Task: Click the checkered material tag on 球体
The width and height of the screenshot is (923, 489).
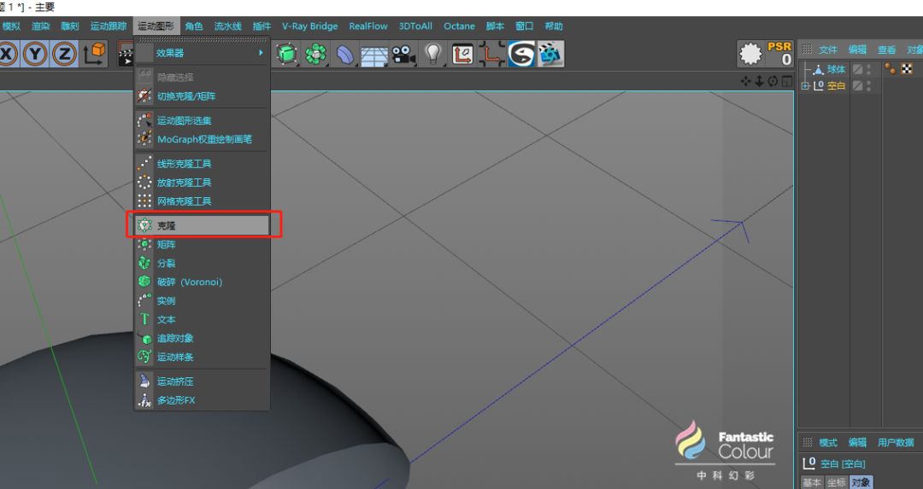Action: click(x=907, y=69)
